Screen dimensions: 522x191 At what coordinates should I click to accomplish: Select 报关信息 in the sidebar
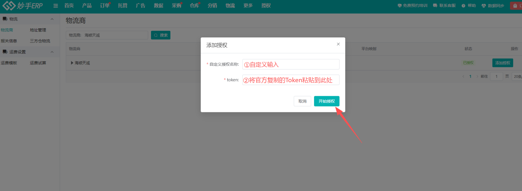click(9, 41)
